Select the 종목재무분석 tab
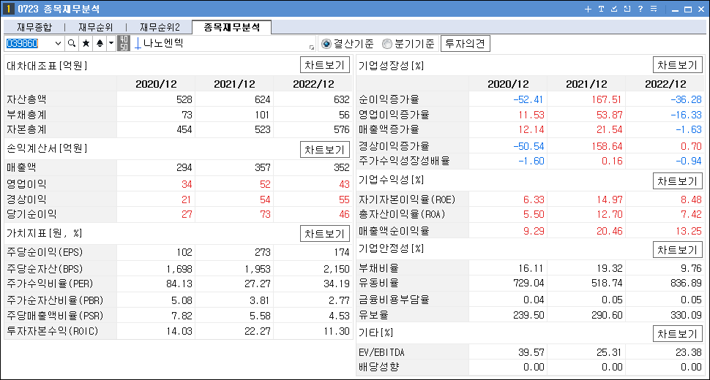710x380 pixels. pyautogui.click(x=232, y=27)
